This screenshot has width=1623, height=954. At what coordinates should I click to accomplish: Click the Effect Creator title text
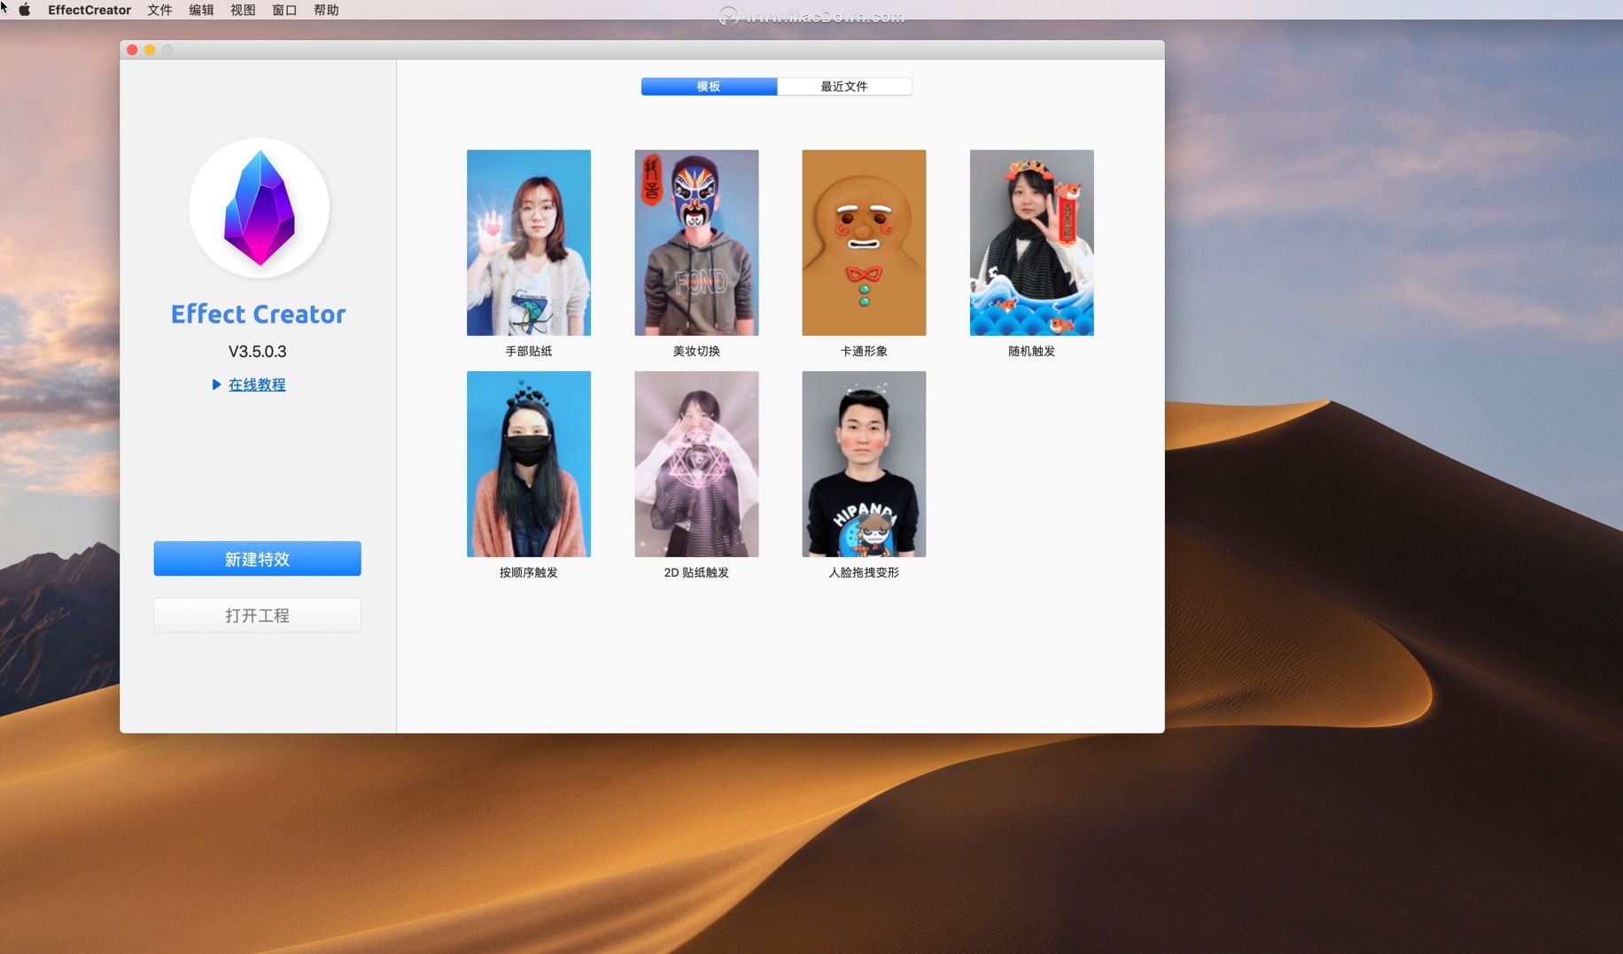259,314
